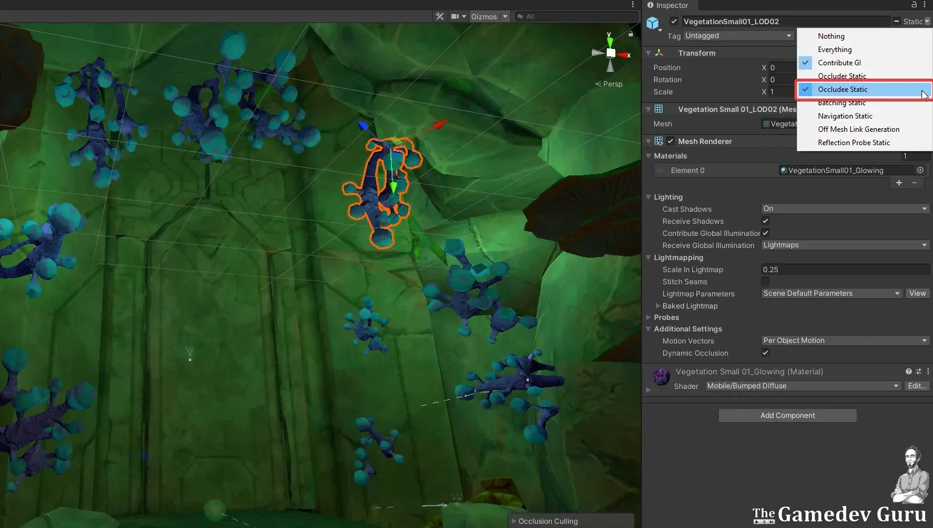Image resolution: width=933 pixels, height=528 pixels.
Task: Toggle the scene gizmo rotation lock
Action: coord(630,34)
